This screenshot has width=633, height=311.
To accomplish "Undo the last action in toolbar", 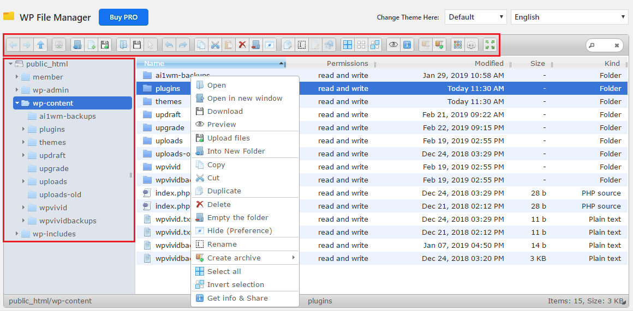I will [x=169, y=45].
